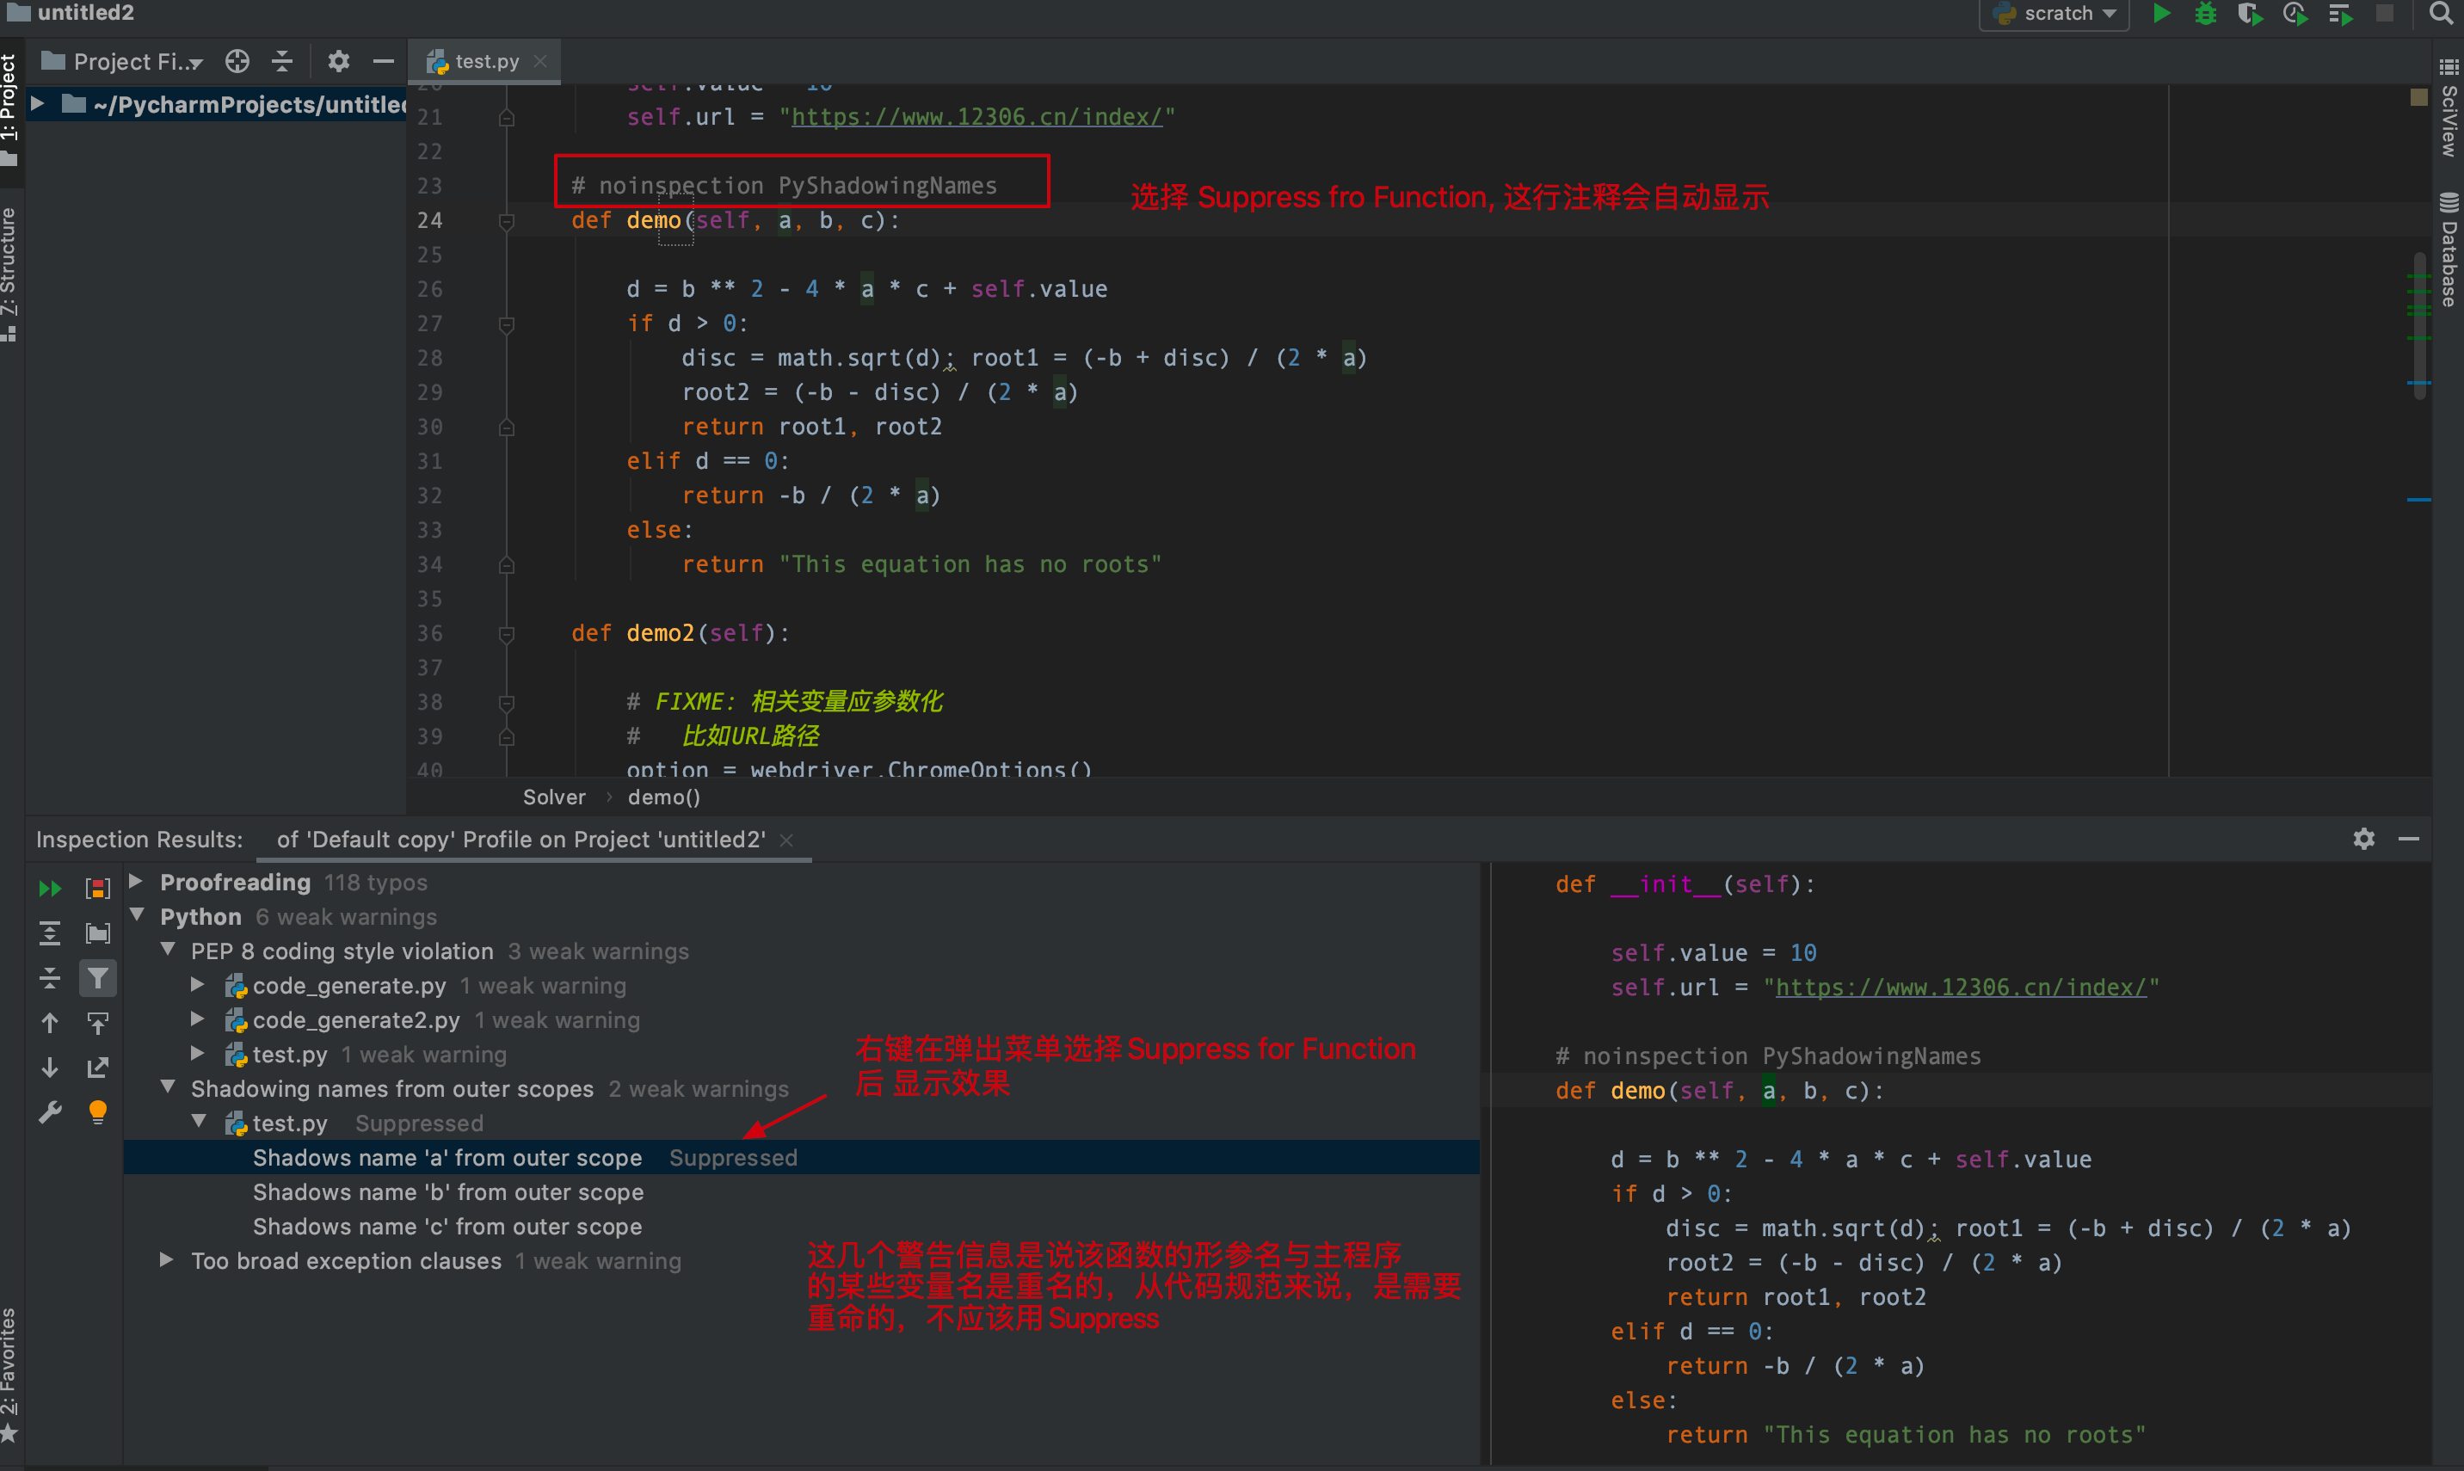The height and width of the screenshot is (1471, 2464).
Task: Launch the profiler run icon
Action: 2295,14
